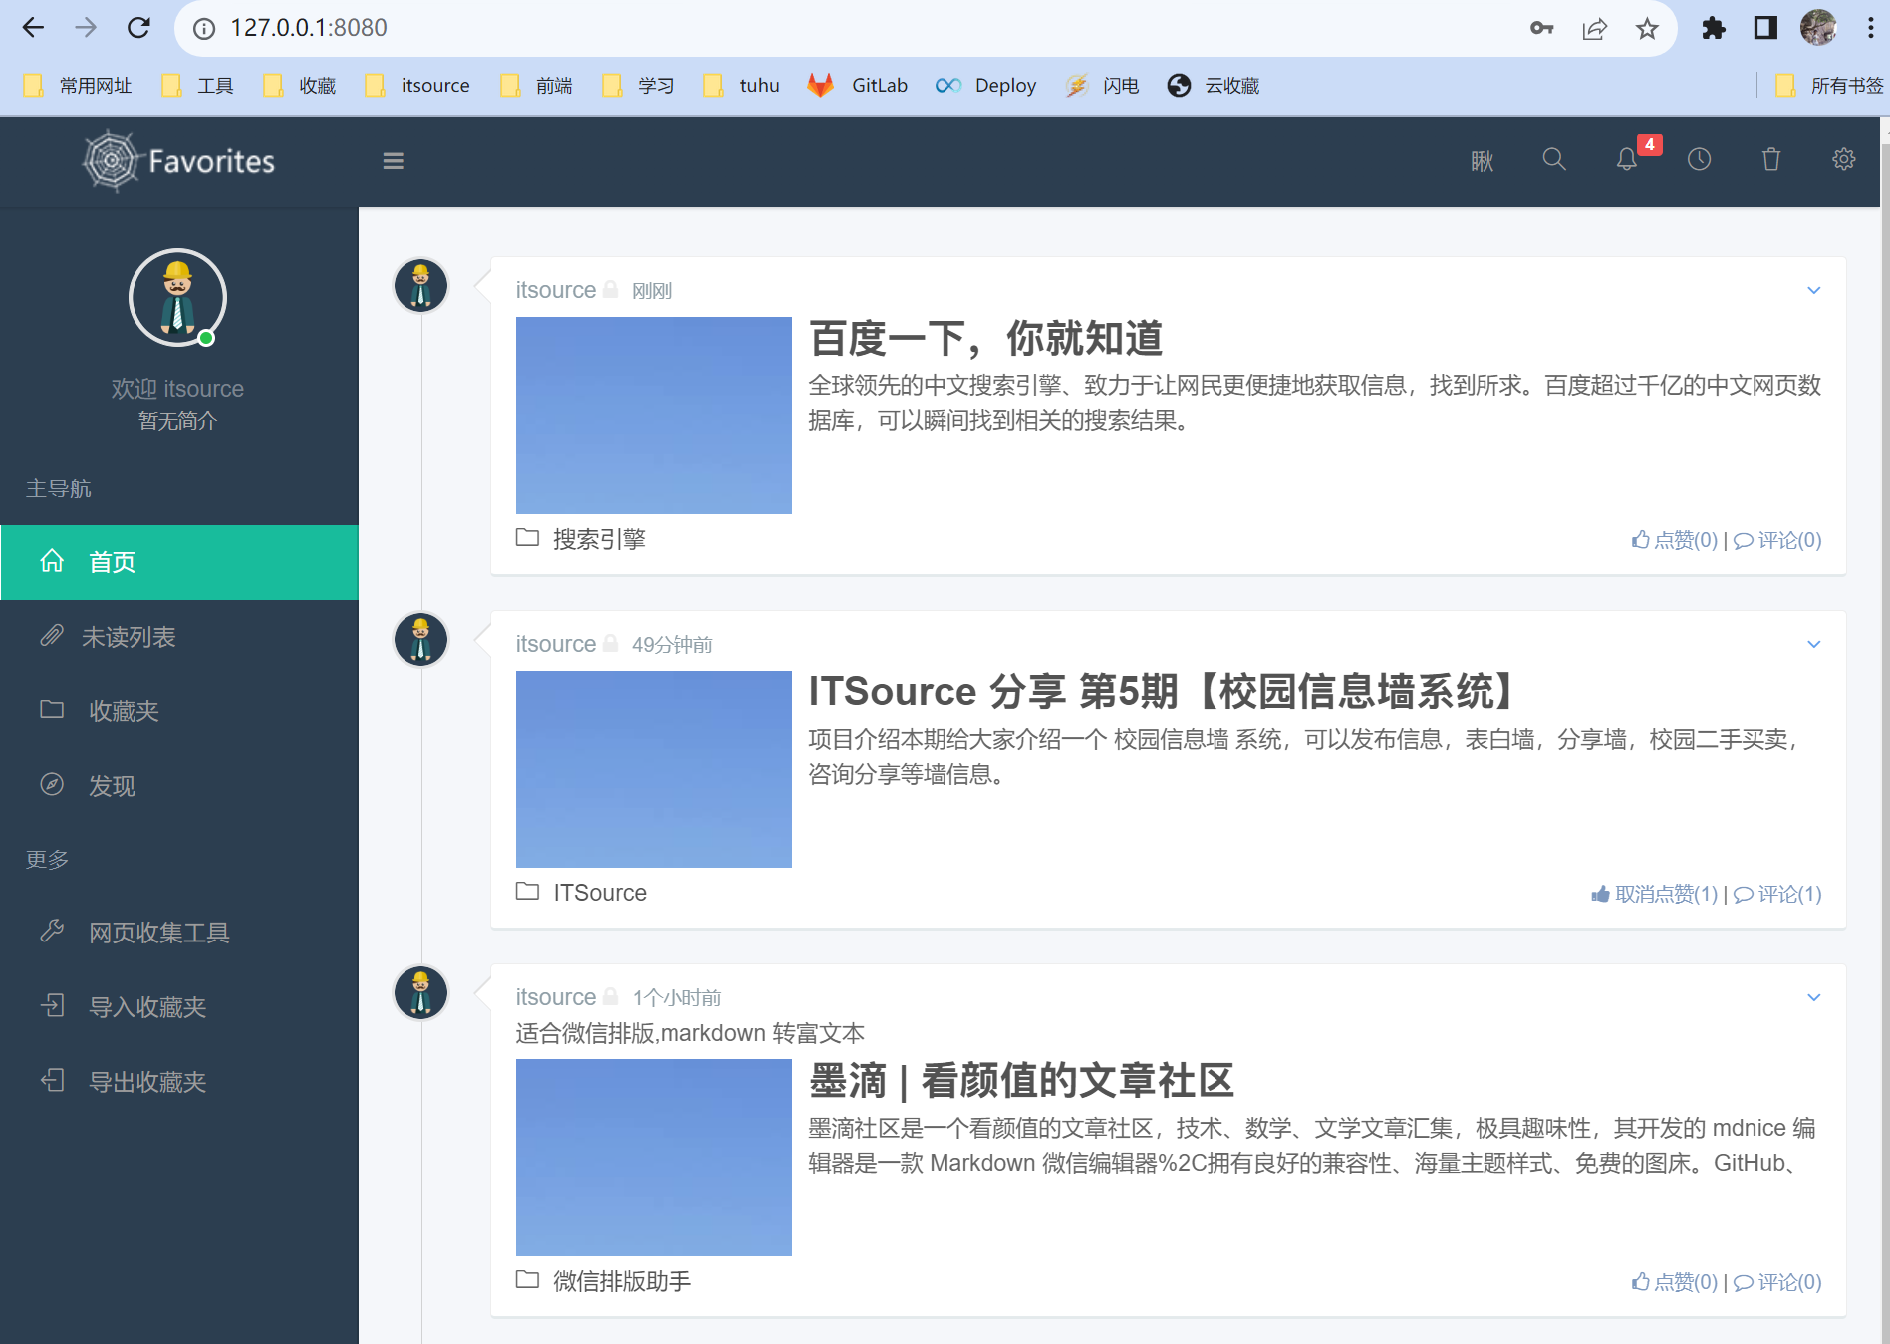Open Chrome profile avatar
The width and height of the screenshot is (1890, 1344).
[1818, 28]
